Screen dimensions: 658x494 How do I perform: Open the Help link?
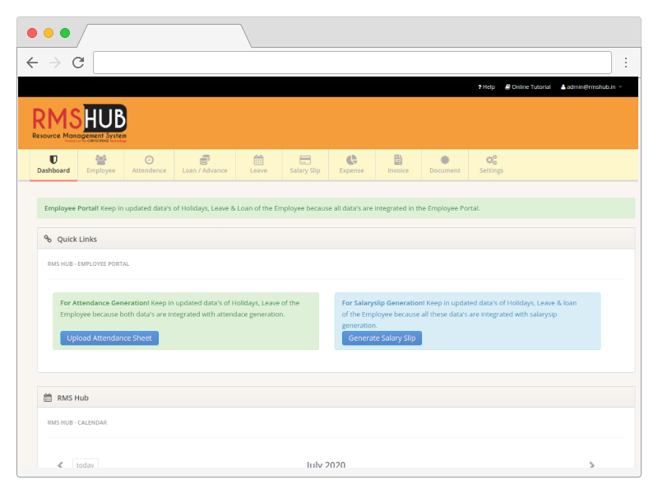486,87
